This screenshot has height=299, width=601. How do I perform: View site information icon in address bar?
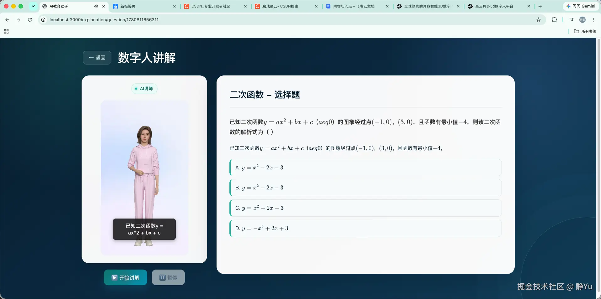point(43,20)
